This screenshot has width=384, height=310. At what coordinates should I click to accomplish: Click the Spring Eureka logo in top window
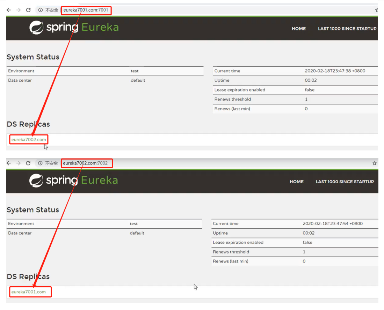[x=74, y=27]
